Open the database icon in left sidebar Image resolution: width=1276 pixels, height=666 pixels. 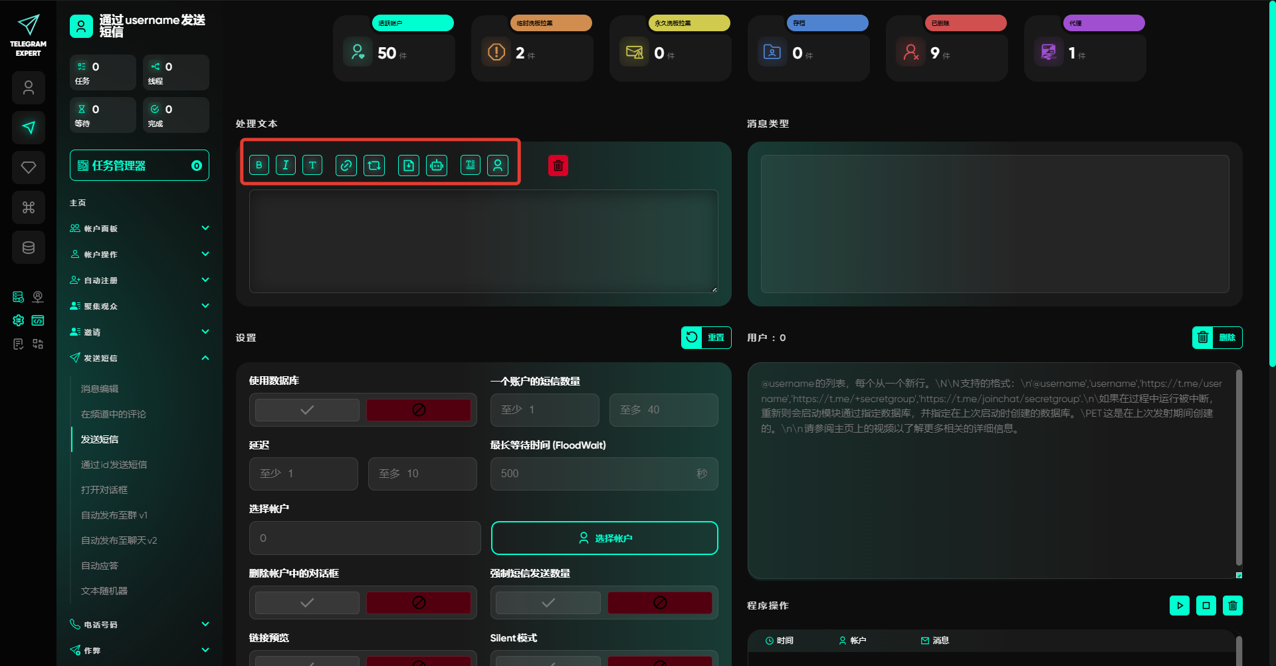(x=29, y=248)
